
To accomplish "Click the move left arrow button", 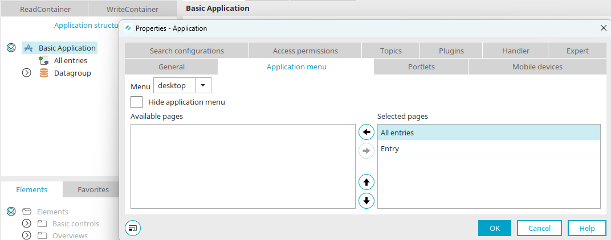I will [x=366, y=133].
